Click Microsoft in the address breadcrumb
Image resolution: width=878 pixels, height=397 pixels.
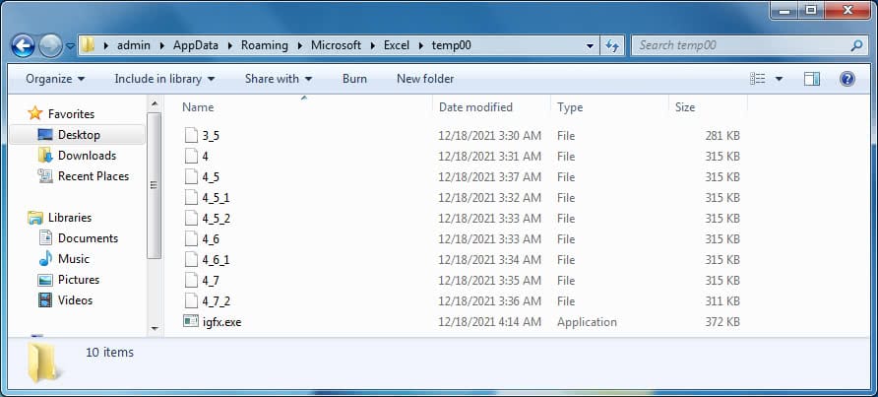[x=336, y=45]
